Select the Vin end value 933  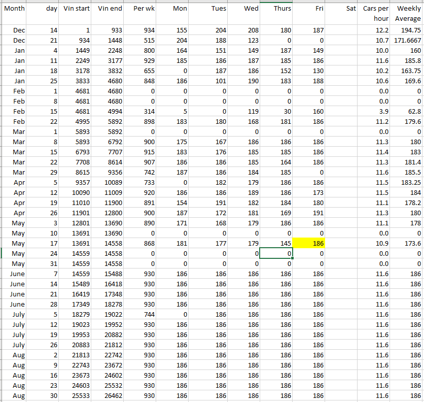point(109,30)
